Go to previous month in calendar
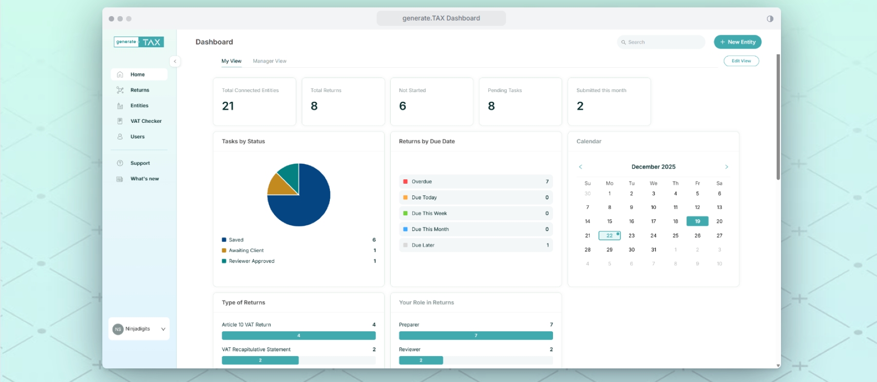 click(x=580, y=167)
